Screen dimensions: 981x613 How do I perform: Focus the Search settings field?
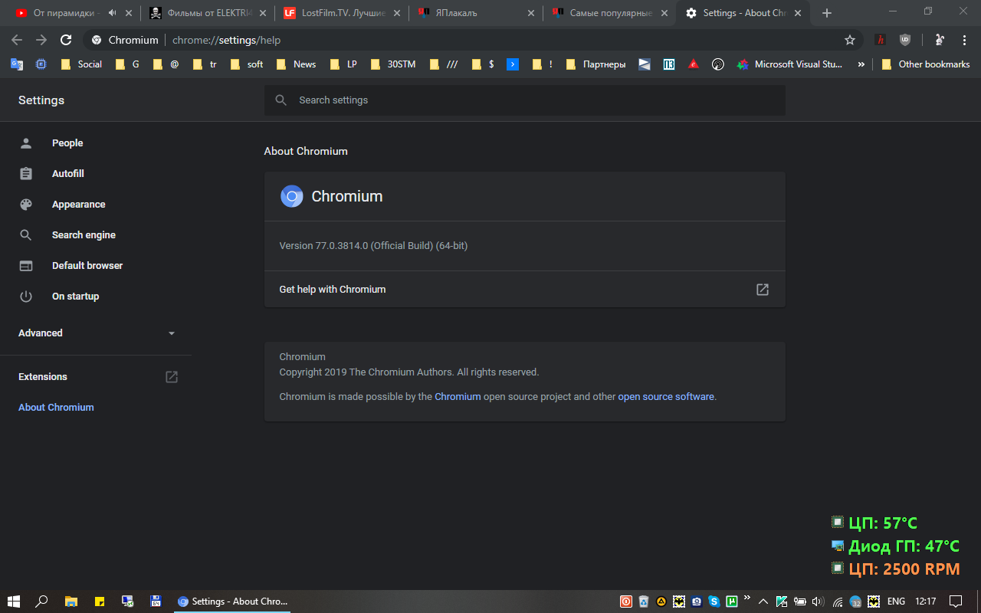(x=525, y=100)
